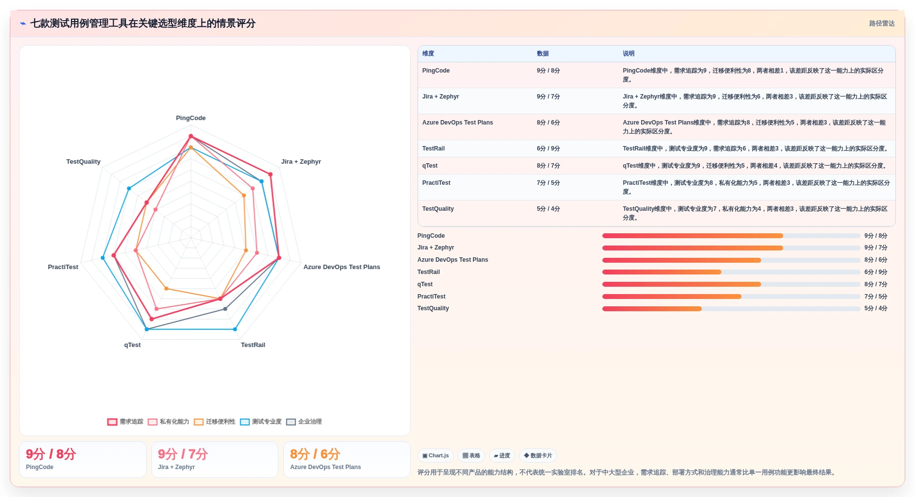Click the PractiTest progress bar
The image size is (915, 497).
(x=731, y=297)
